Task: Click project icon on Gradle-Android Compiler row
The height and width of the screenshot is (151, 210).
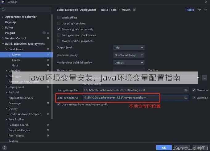Action: (x=48, y=114)
